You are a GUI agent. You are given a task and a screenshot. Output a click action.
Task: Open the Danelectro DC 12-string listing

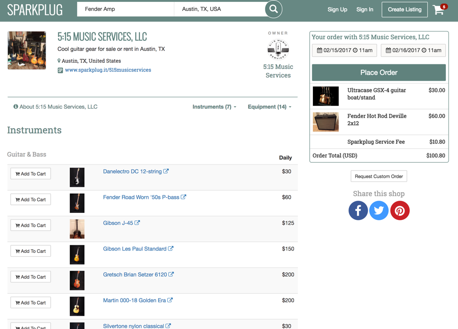[133, 171]
